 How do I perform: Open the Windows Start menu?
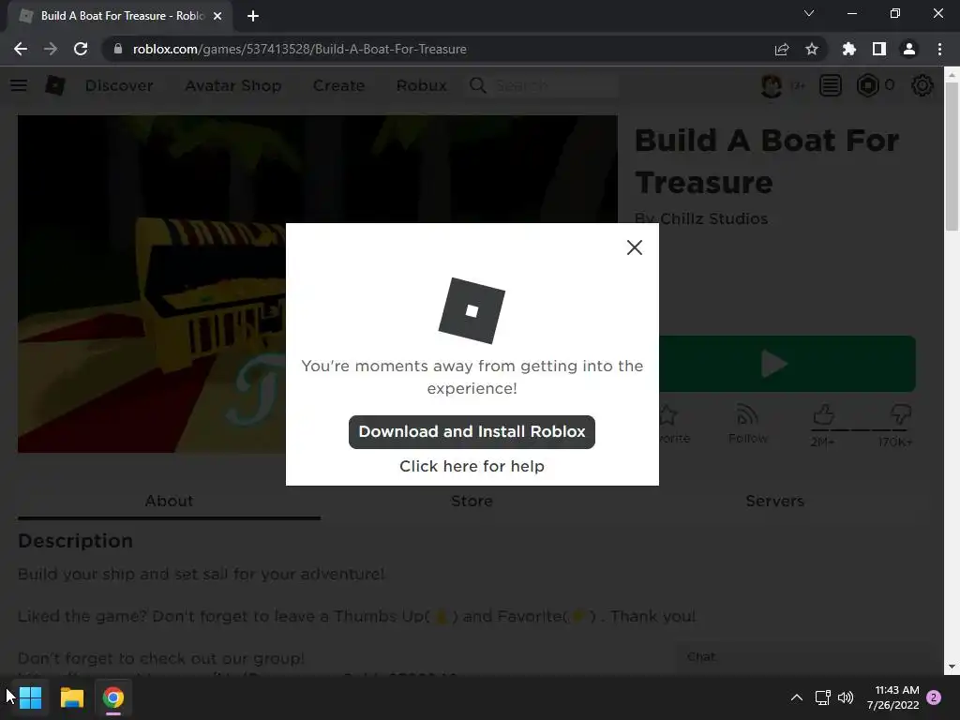(31, 697)
